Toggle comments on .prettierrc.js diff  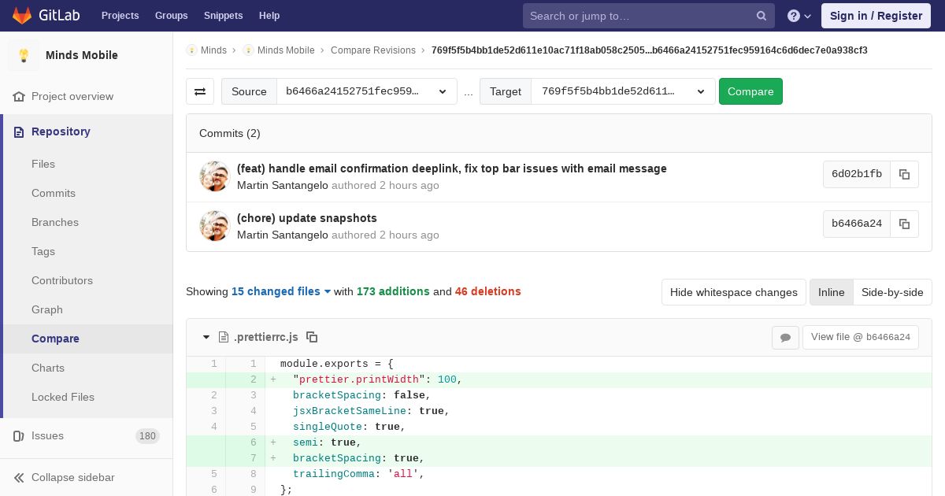[x=785, y=337]
